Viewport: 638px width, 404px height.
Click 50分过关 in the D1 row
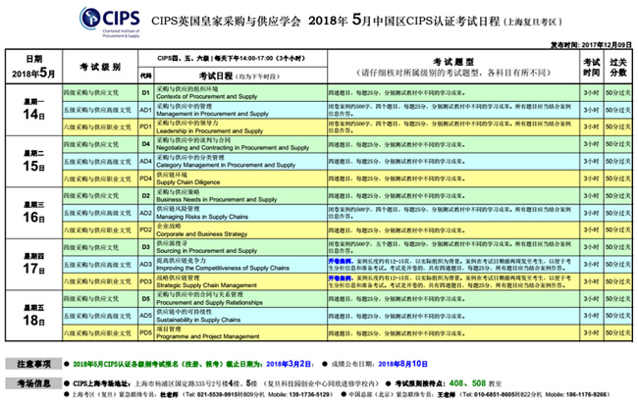coord(618,93)
